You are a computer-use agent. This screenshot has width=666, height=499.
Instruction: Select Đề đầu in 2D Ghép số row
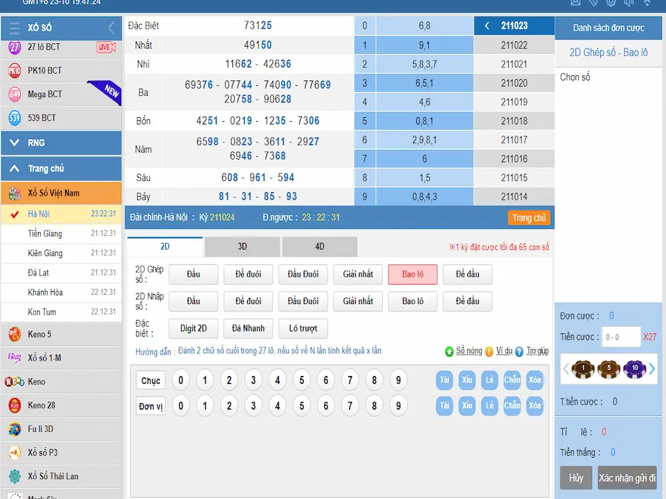pos(468,275)
